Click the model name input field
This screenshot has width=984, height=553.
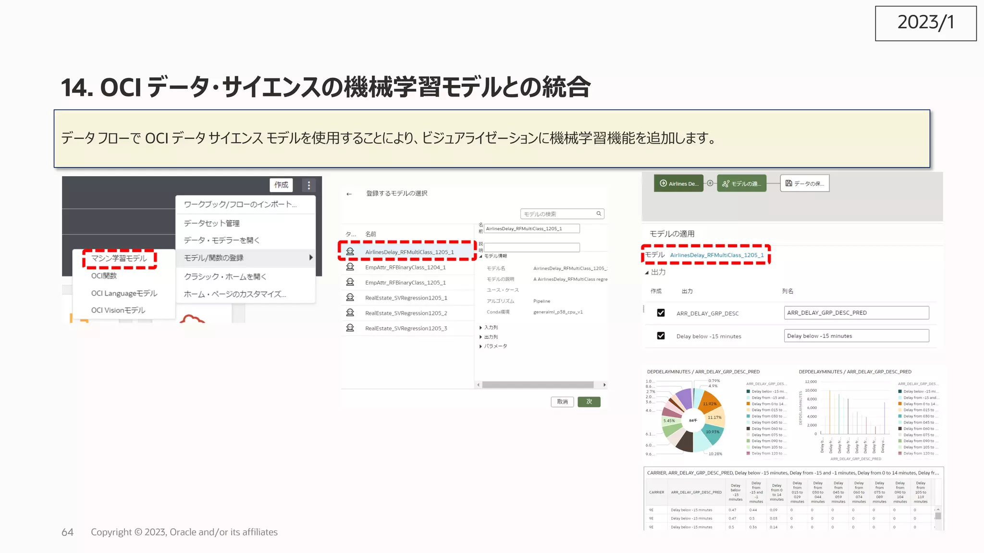(x=532, y=228)
